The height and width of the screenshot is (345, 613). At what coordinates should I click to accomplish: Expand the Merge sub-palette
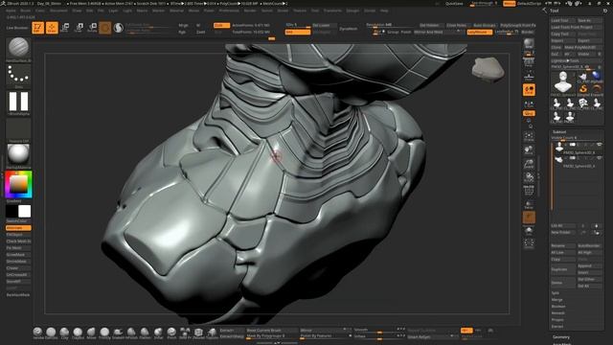coord(556,300)
